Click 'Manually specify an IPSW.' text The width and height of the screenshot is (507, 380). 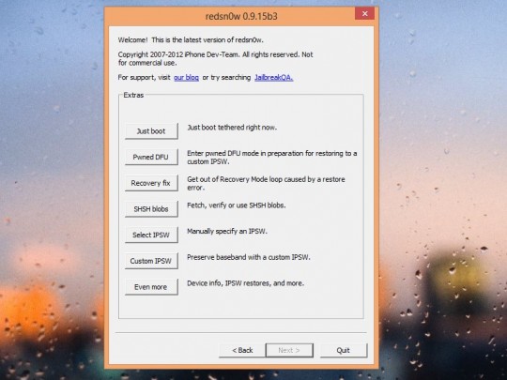227,232
